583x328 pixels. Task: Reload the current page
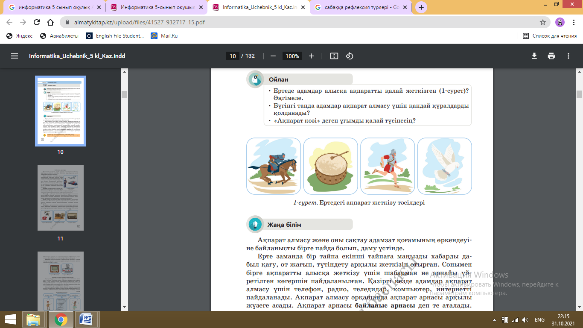point(37,22)
